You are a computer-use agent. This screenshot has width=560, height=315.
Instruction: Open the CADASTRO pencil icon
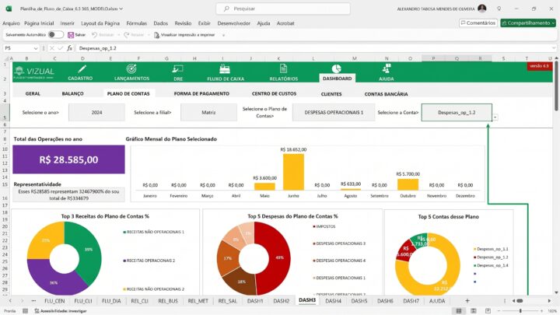coord(82,69)
